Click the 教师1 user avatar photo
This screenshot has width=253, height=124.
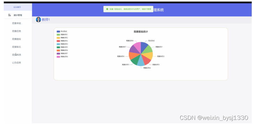point(39,20)
